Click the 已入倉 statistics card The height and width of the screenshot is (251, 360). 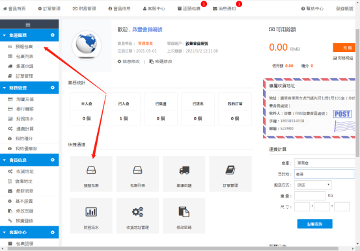pyautogui.click(x=124, y=109)
